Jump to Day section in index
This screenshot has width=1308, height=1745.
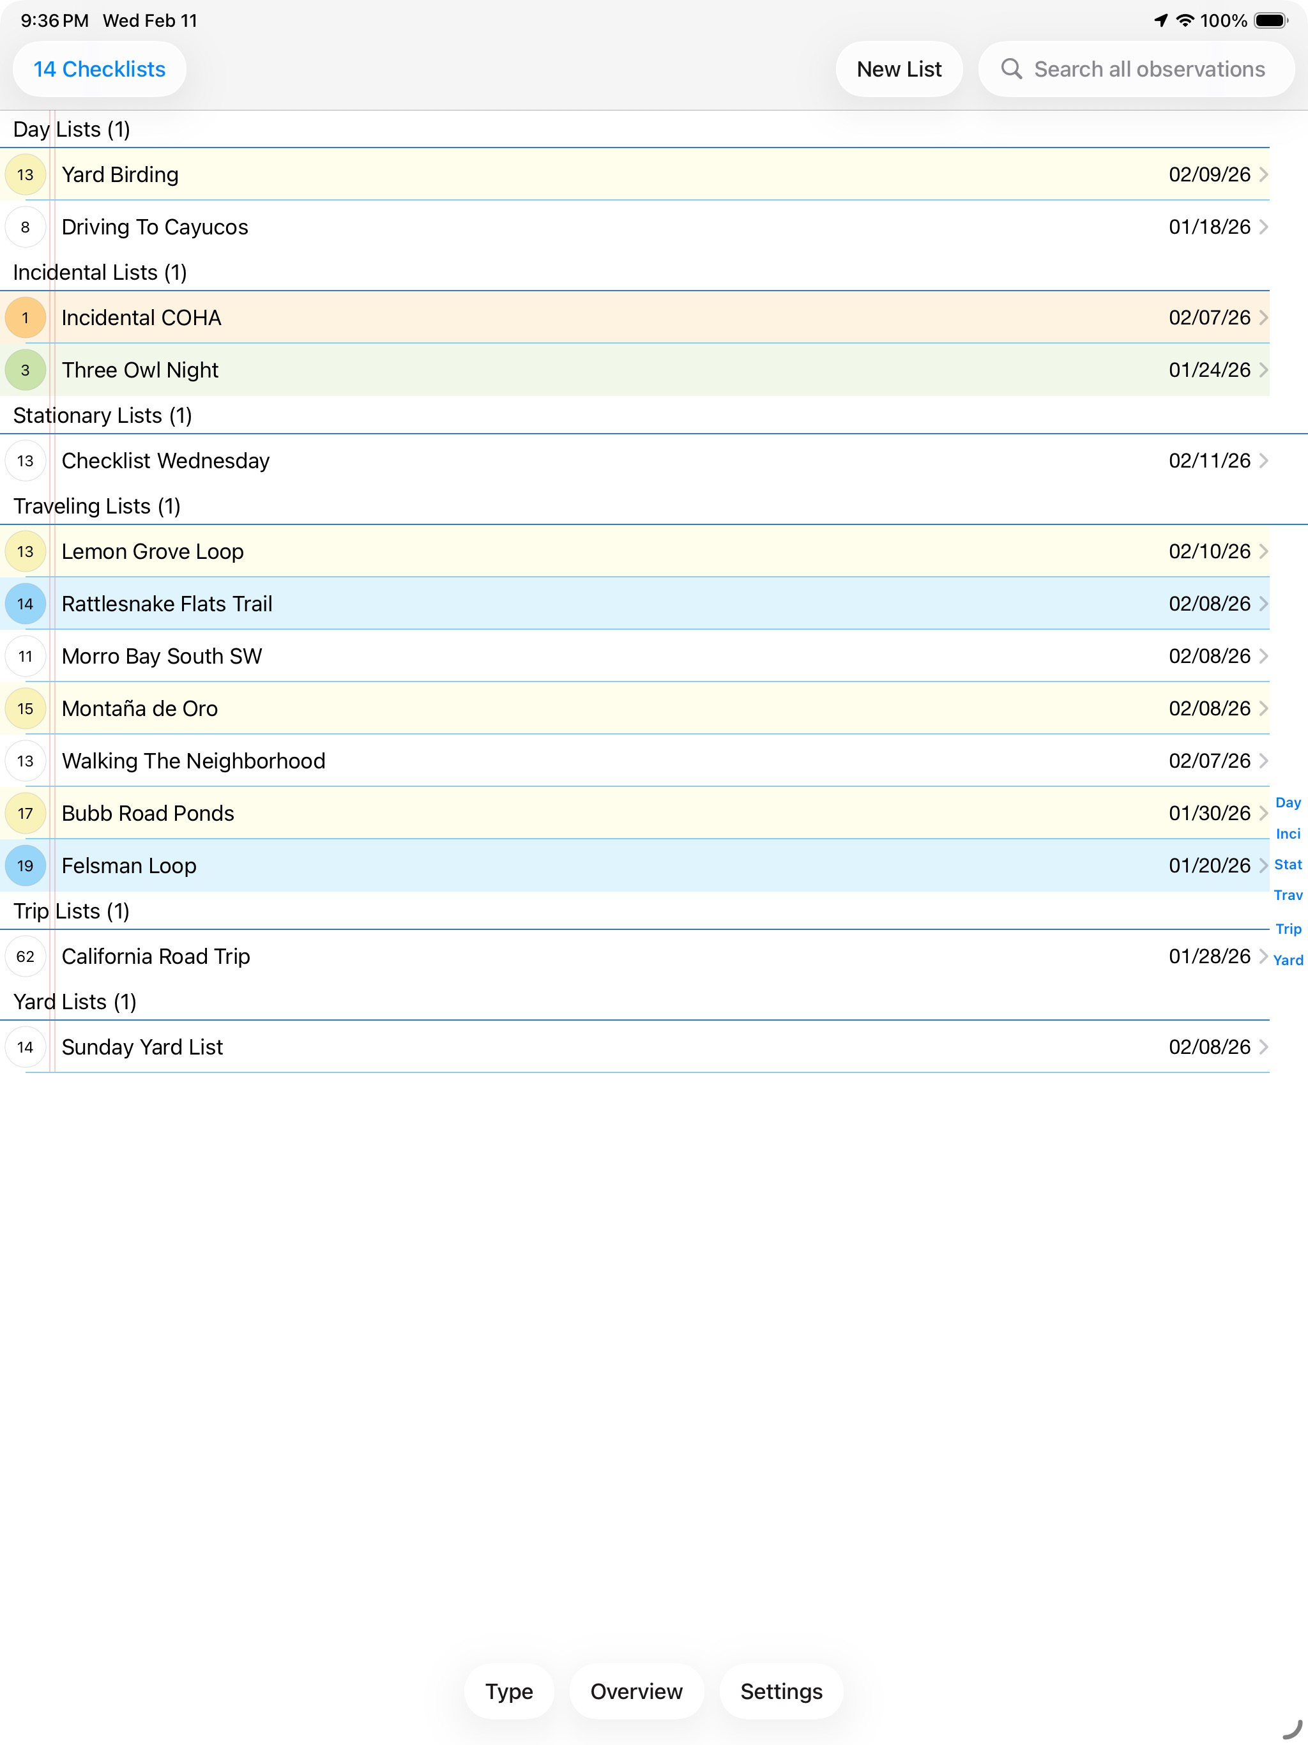click(1288, 802)
